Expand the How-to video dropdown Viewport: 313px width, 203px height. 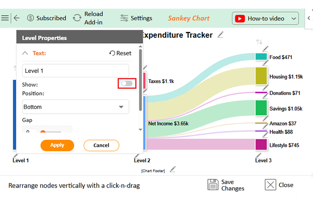click(294, 19)
